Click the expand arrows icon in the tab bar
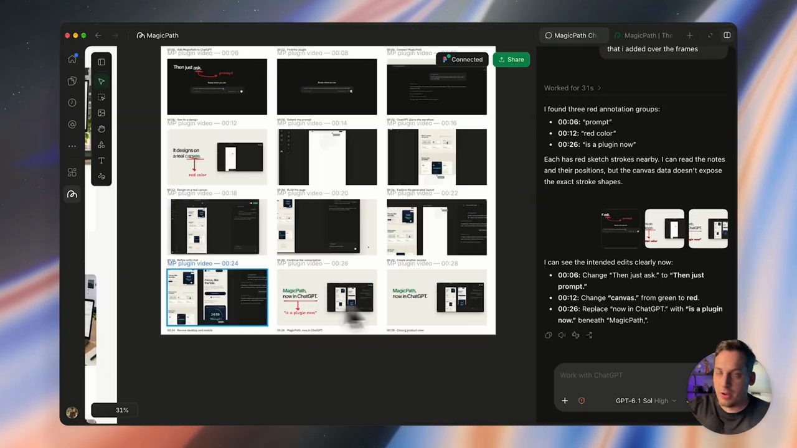Image resolution: width=797 pixels, height=448 pixels. click(710, 35)
